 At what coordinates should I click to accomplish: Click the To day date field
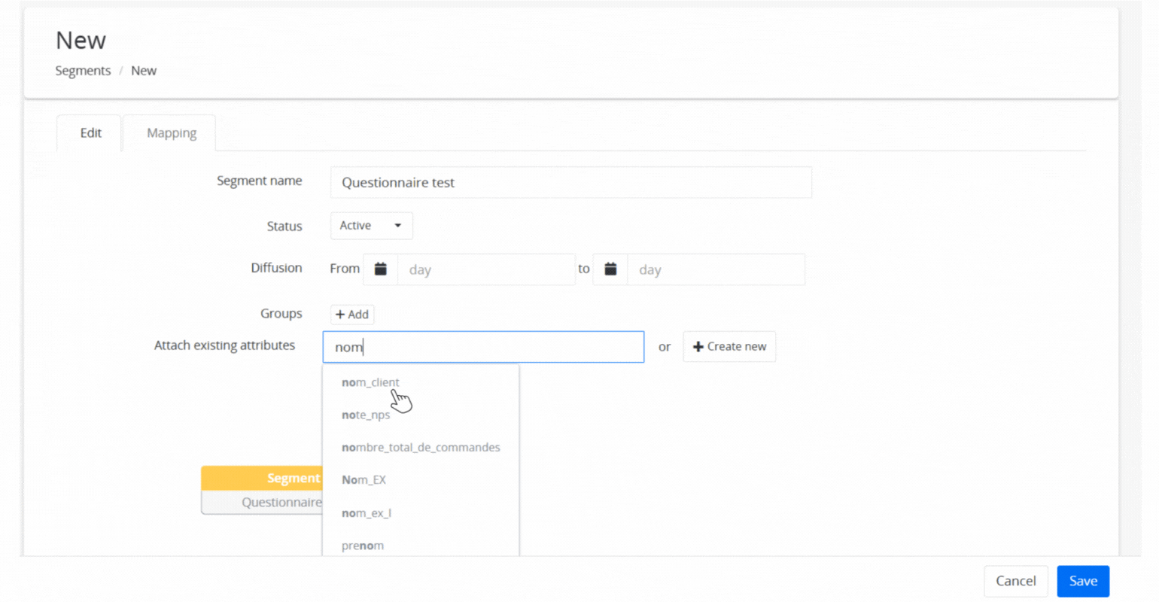[715, 269]
